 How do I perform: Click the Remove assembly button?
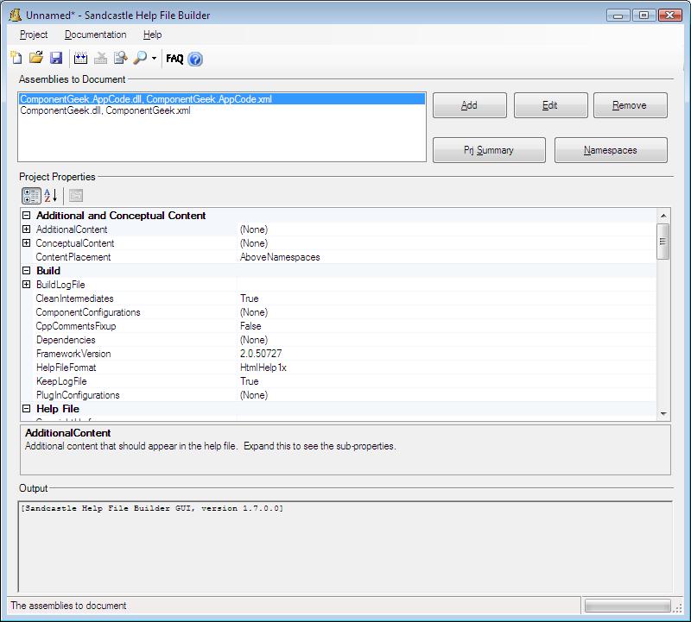[x=631, y=105]
